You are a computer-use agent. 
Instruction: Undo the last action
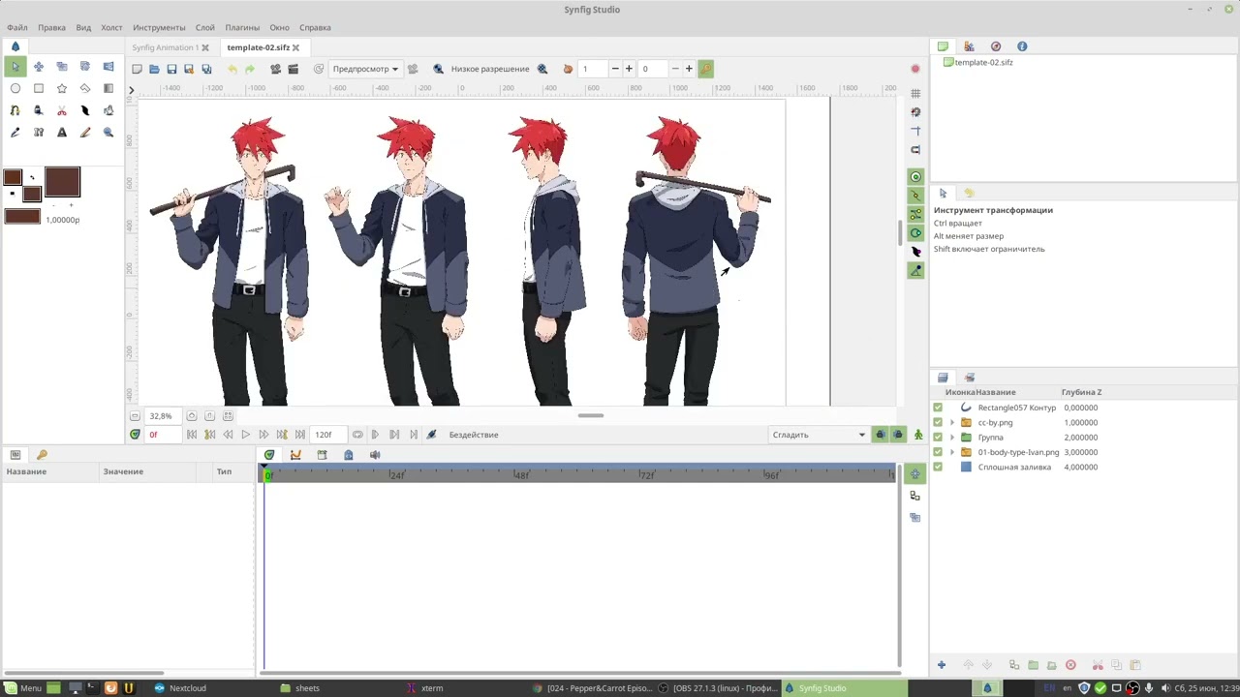pyautogui.click(x=232, y=69)
